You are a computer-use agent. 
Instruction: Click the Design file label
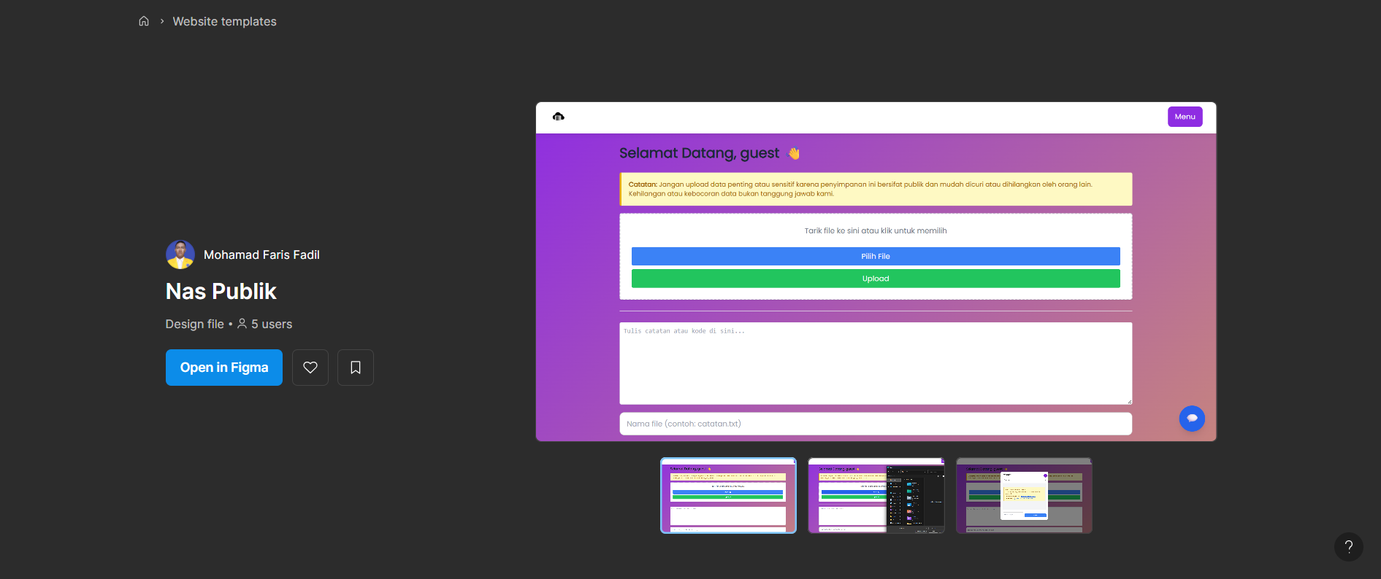(194, 324)
